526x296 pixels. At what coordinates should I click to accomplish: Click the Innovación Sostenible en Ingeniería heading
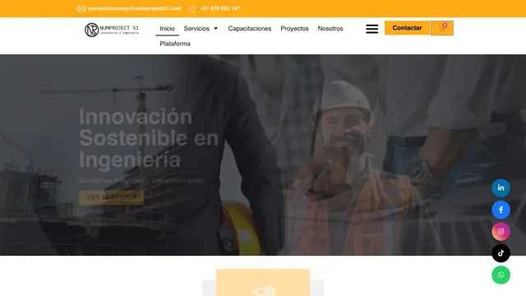[x=149, y=138]
